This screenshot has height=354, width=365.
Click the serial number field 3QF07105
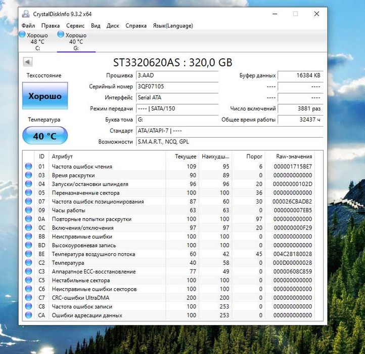point(177,87)
